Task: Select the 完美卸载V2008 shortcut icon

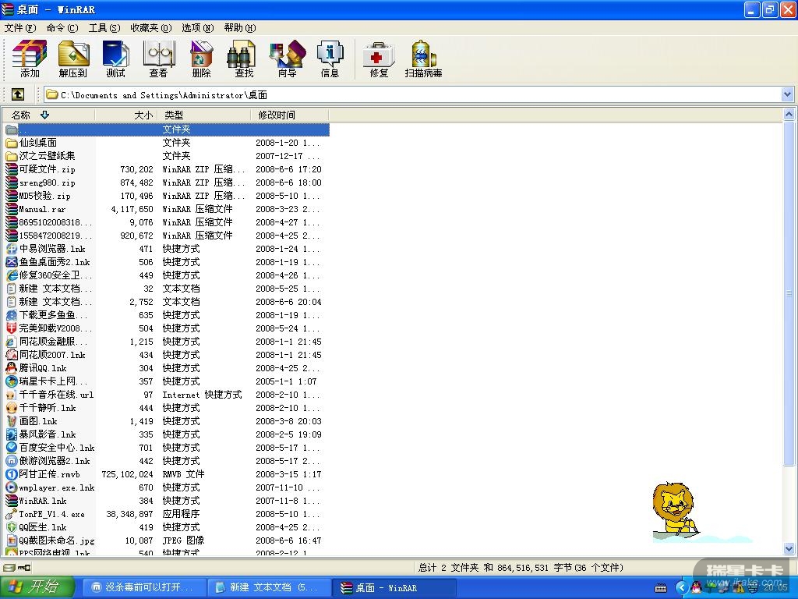Action: 11,328
